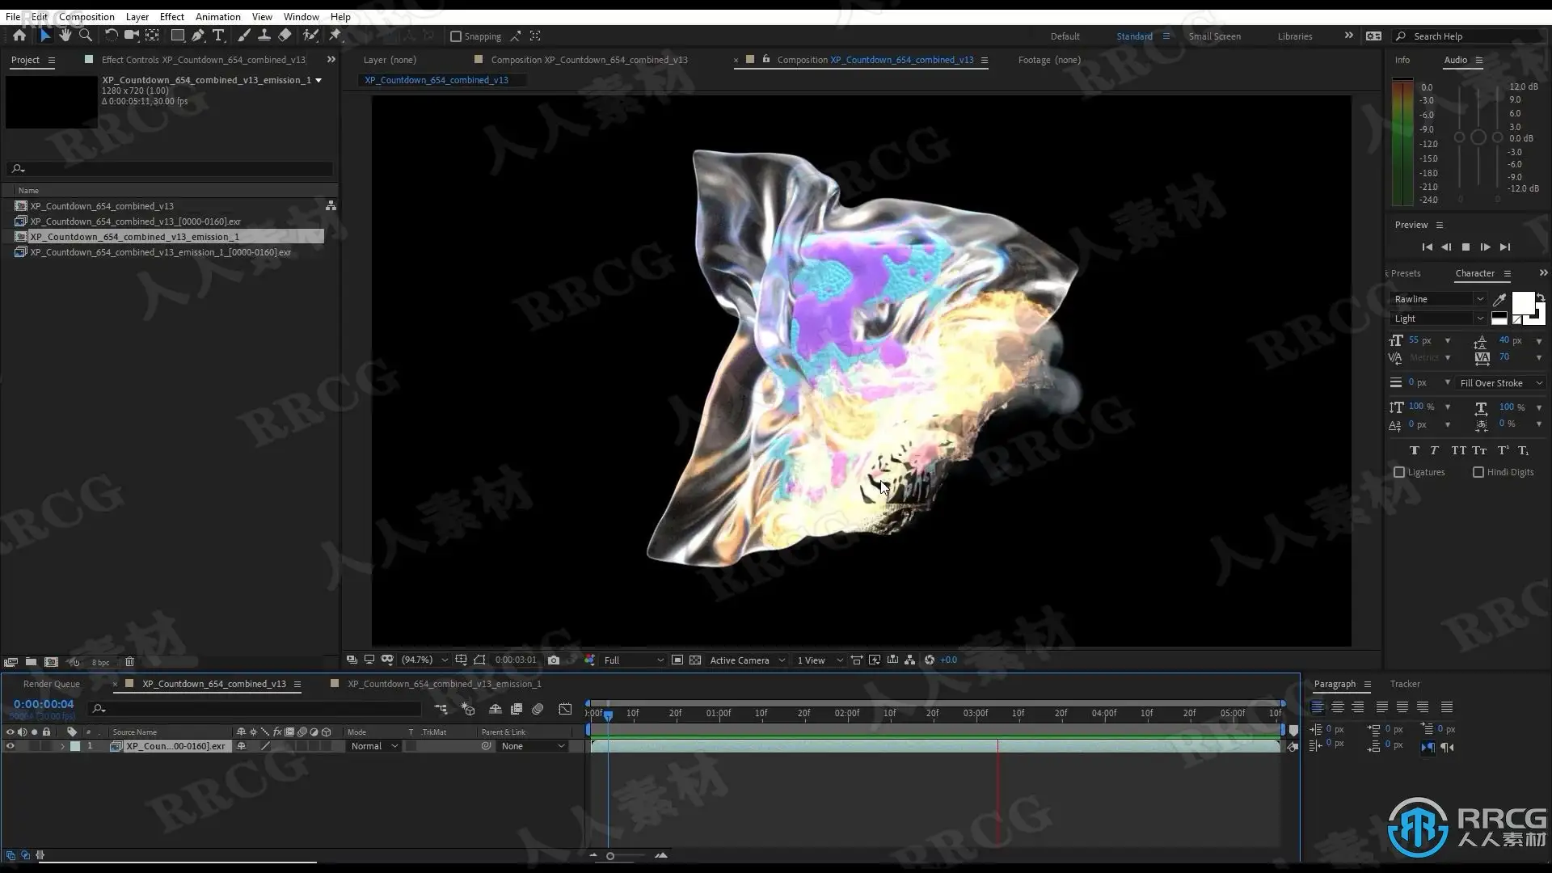Open the Libraries workspace
The width and height of the screenshot is (1552, 873).
coord(1295,36)
